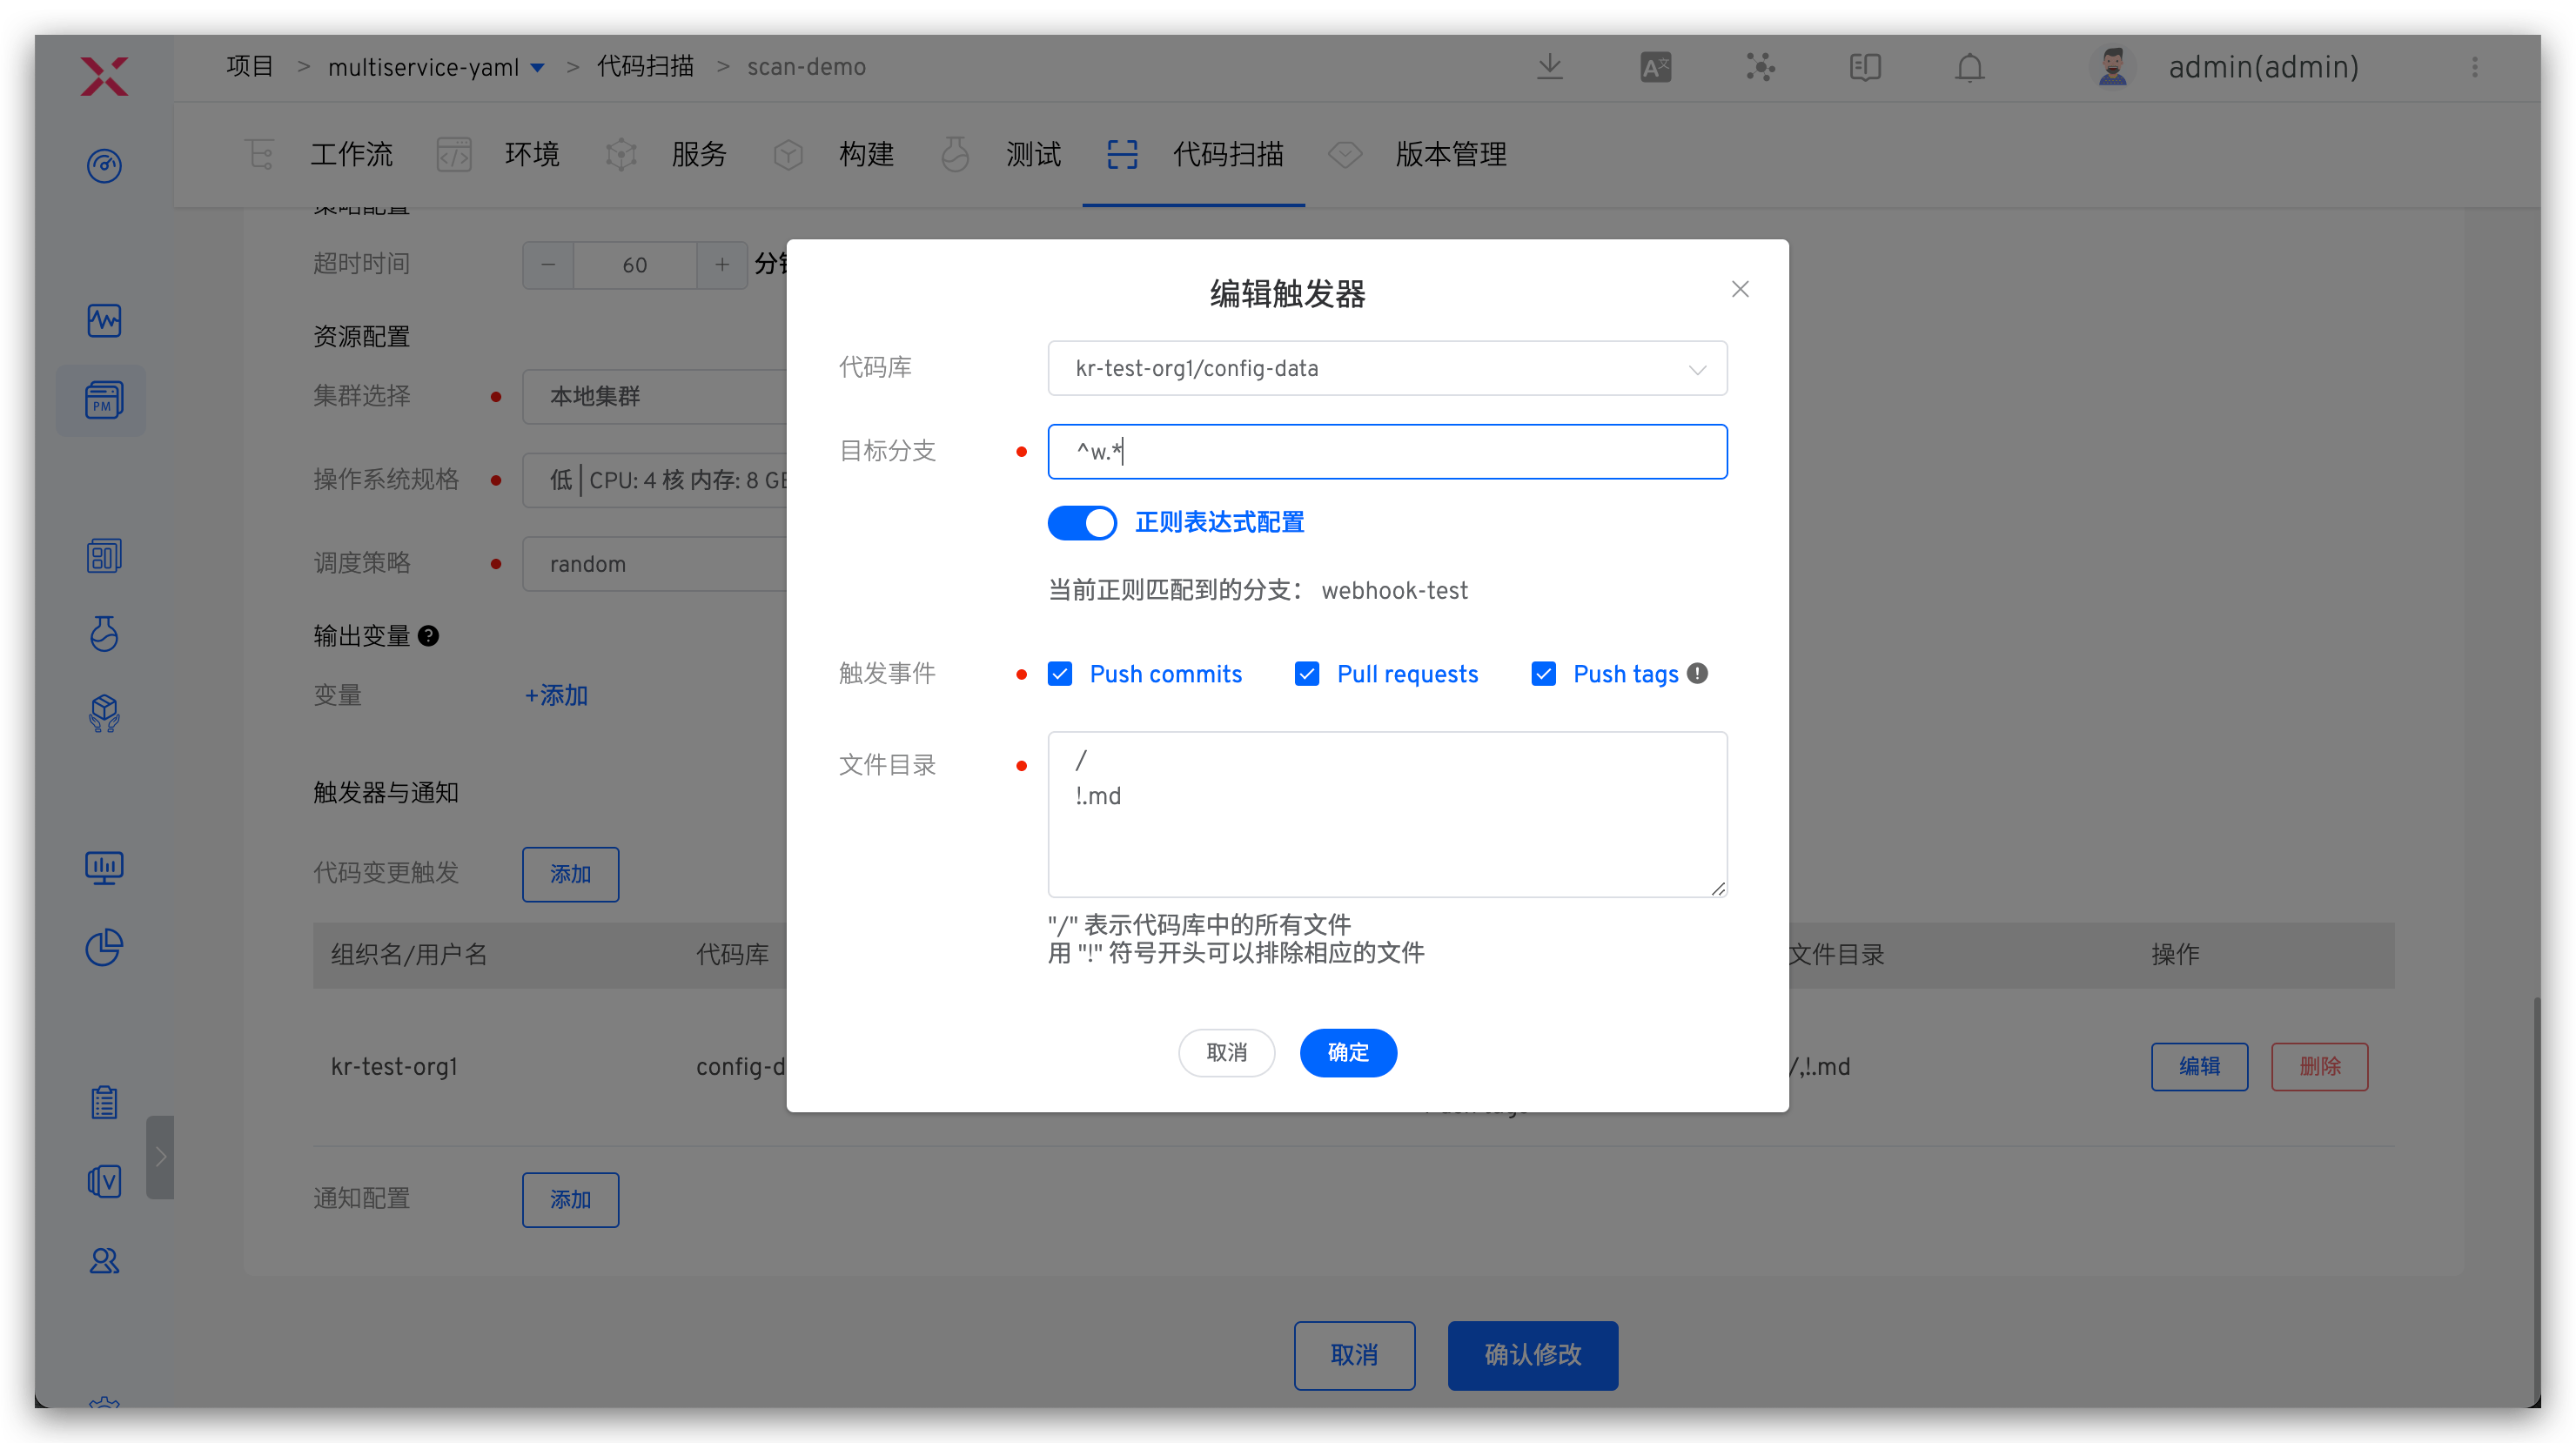Switch to the 版本管理 tab
Viewport: 2576px width, 1443px height.
tap(1450, 154)
